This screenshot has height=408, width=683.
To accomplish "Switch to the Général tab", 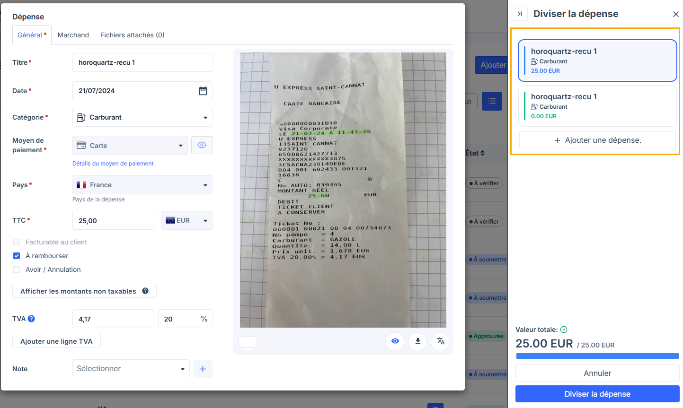I will point(32,35).
